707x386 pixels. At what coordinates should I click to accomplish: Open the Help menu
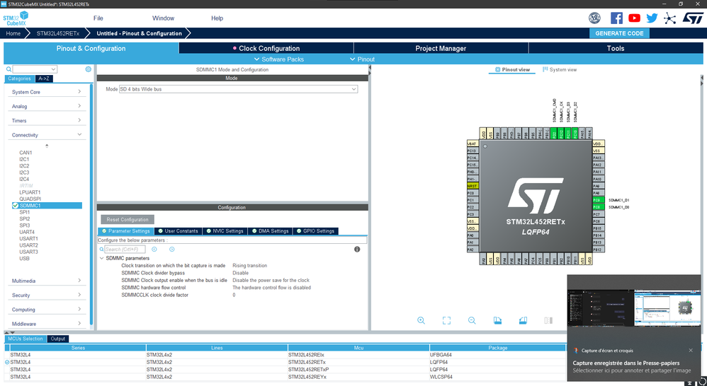coord(217,18)
